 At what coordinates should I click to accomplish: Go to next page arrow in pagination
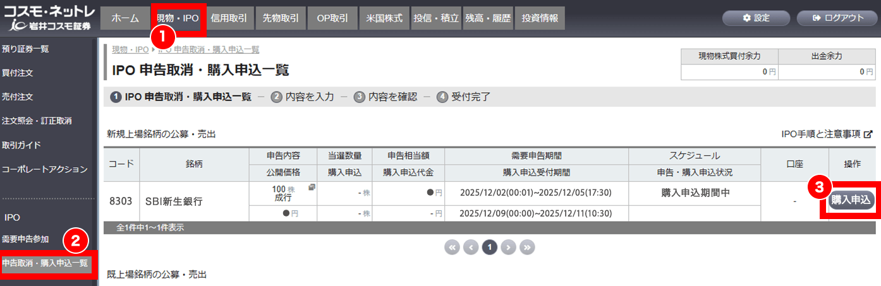tap(508, 247)
